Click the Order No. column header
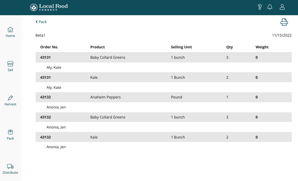 [x=49, y=47]
